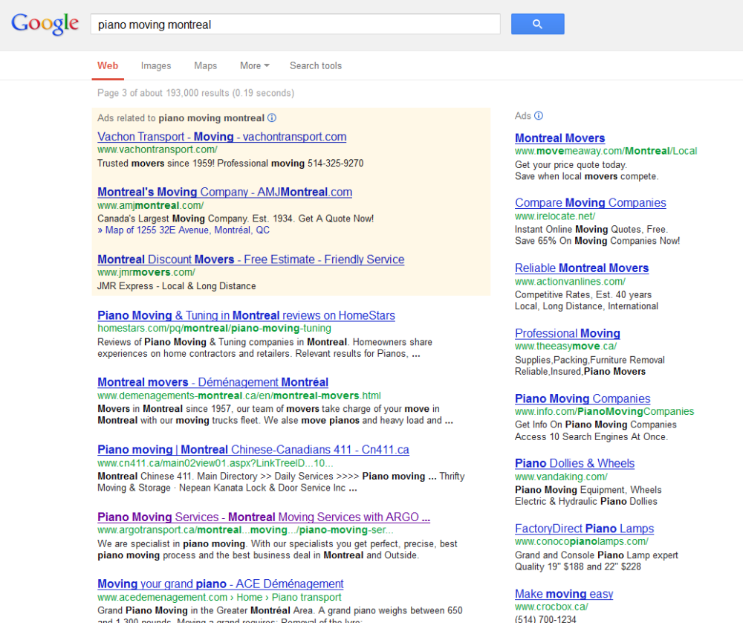The width and height of the screenshot is (743, 623).
Task: Open Montreal movers Déménagement Montréal result
Action: click(212, 382)
